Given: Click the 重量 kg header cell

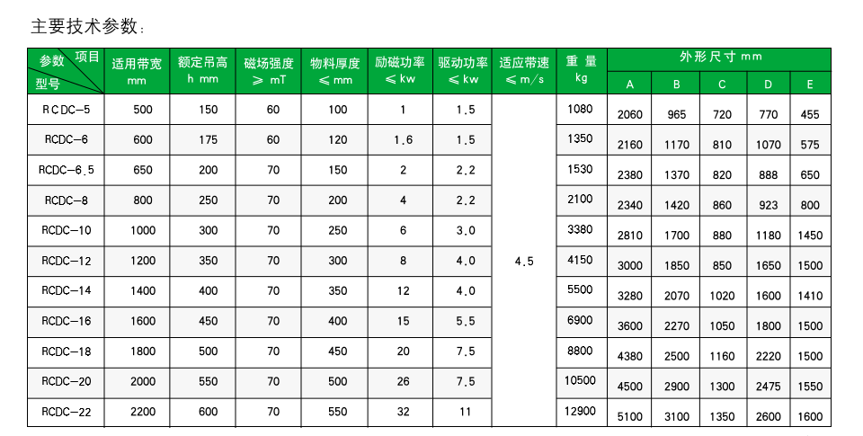Looking at the screenshot, I should [x=582, y=71].
